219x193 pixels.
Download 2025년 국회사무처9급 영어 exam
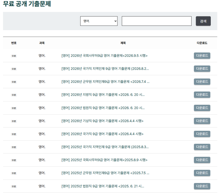pos(202,160)
